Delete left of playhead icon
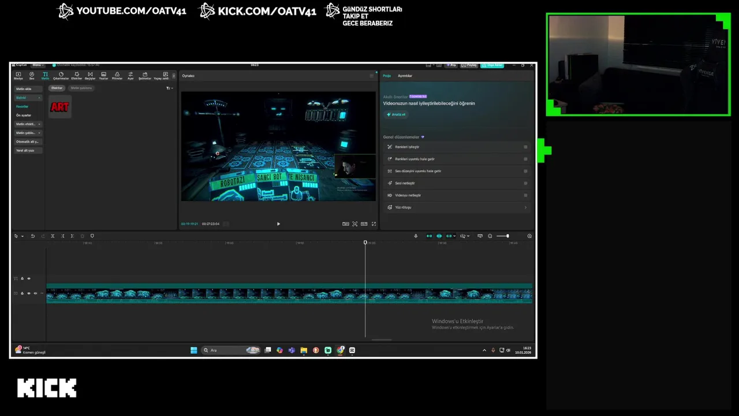739x416 pixels. [62, 236]
